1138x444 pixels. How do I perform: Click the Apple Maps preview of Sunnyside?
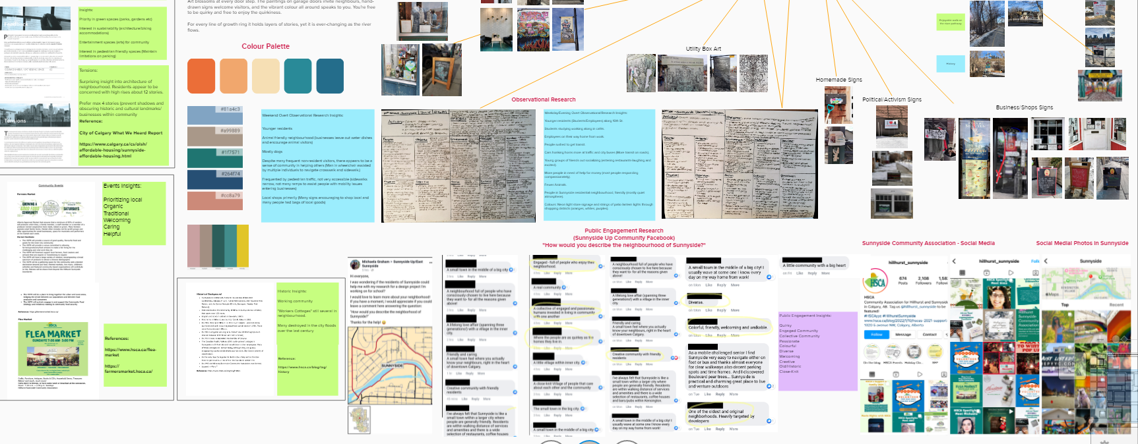[x=1087, y=282]
